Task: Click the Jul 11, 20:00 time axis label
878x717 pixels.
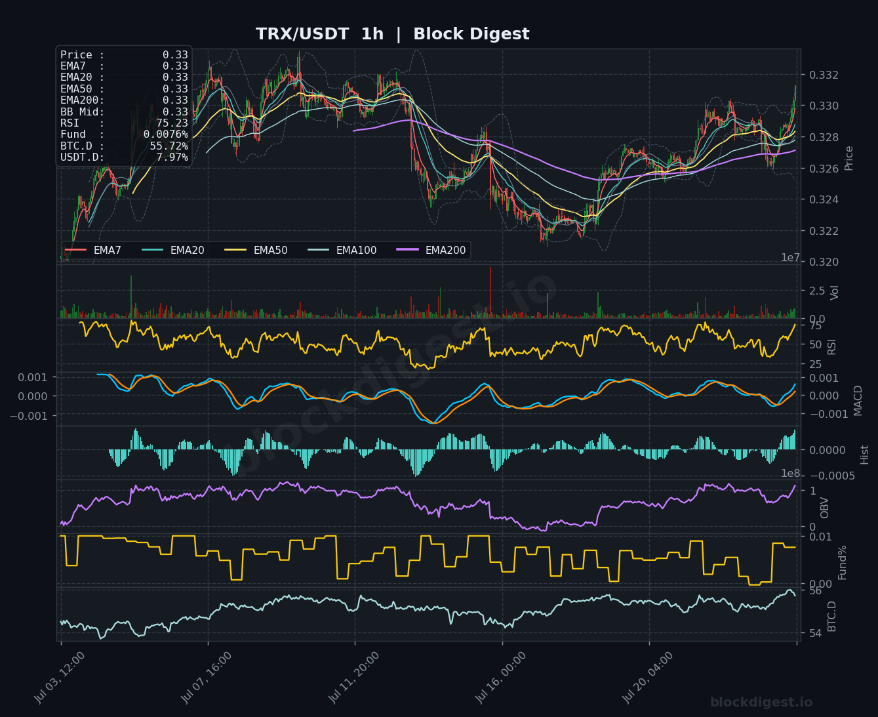Action: click(x=353, y=678)
